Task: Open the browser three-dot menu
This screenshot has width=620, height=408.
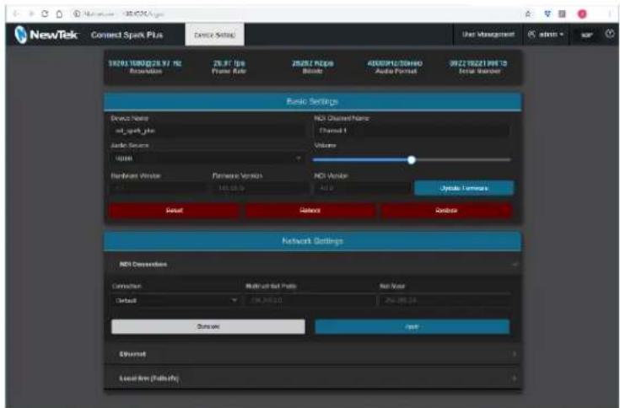Action: point(609,13)
